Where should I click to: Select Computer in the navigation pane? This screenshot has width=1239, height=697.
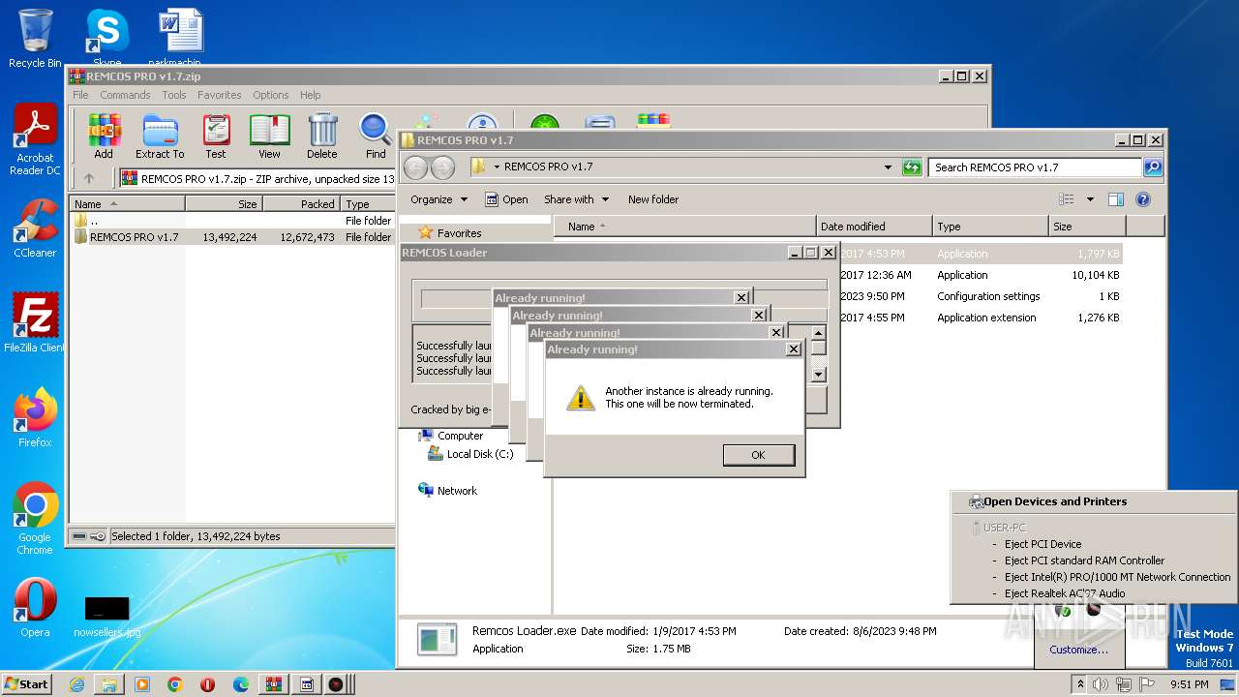point(460,436)
